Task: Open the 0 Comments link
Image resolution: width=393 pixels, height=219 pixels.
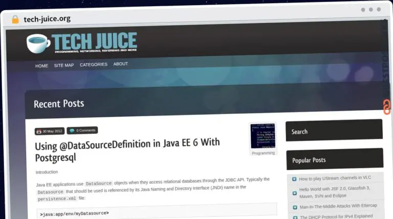Action: click(x=86, y=131)
